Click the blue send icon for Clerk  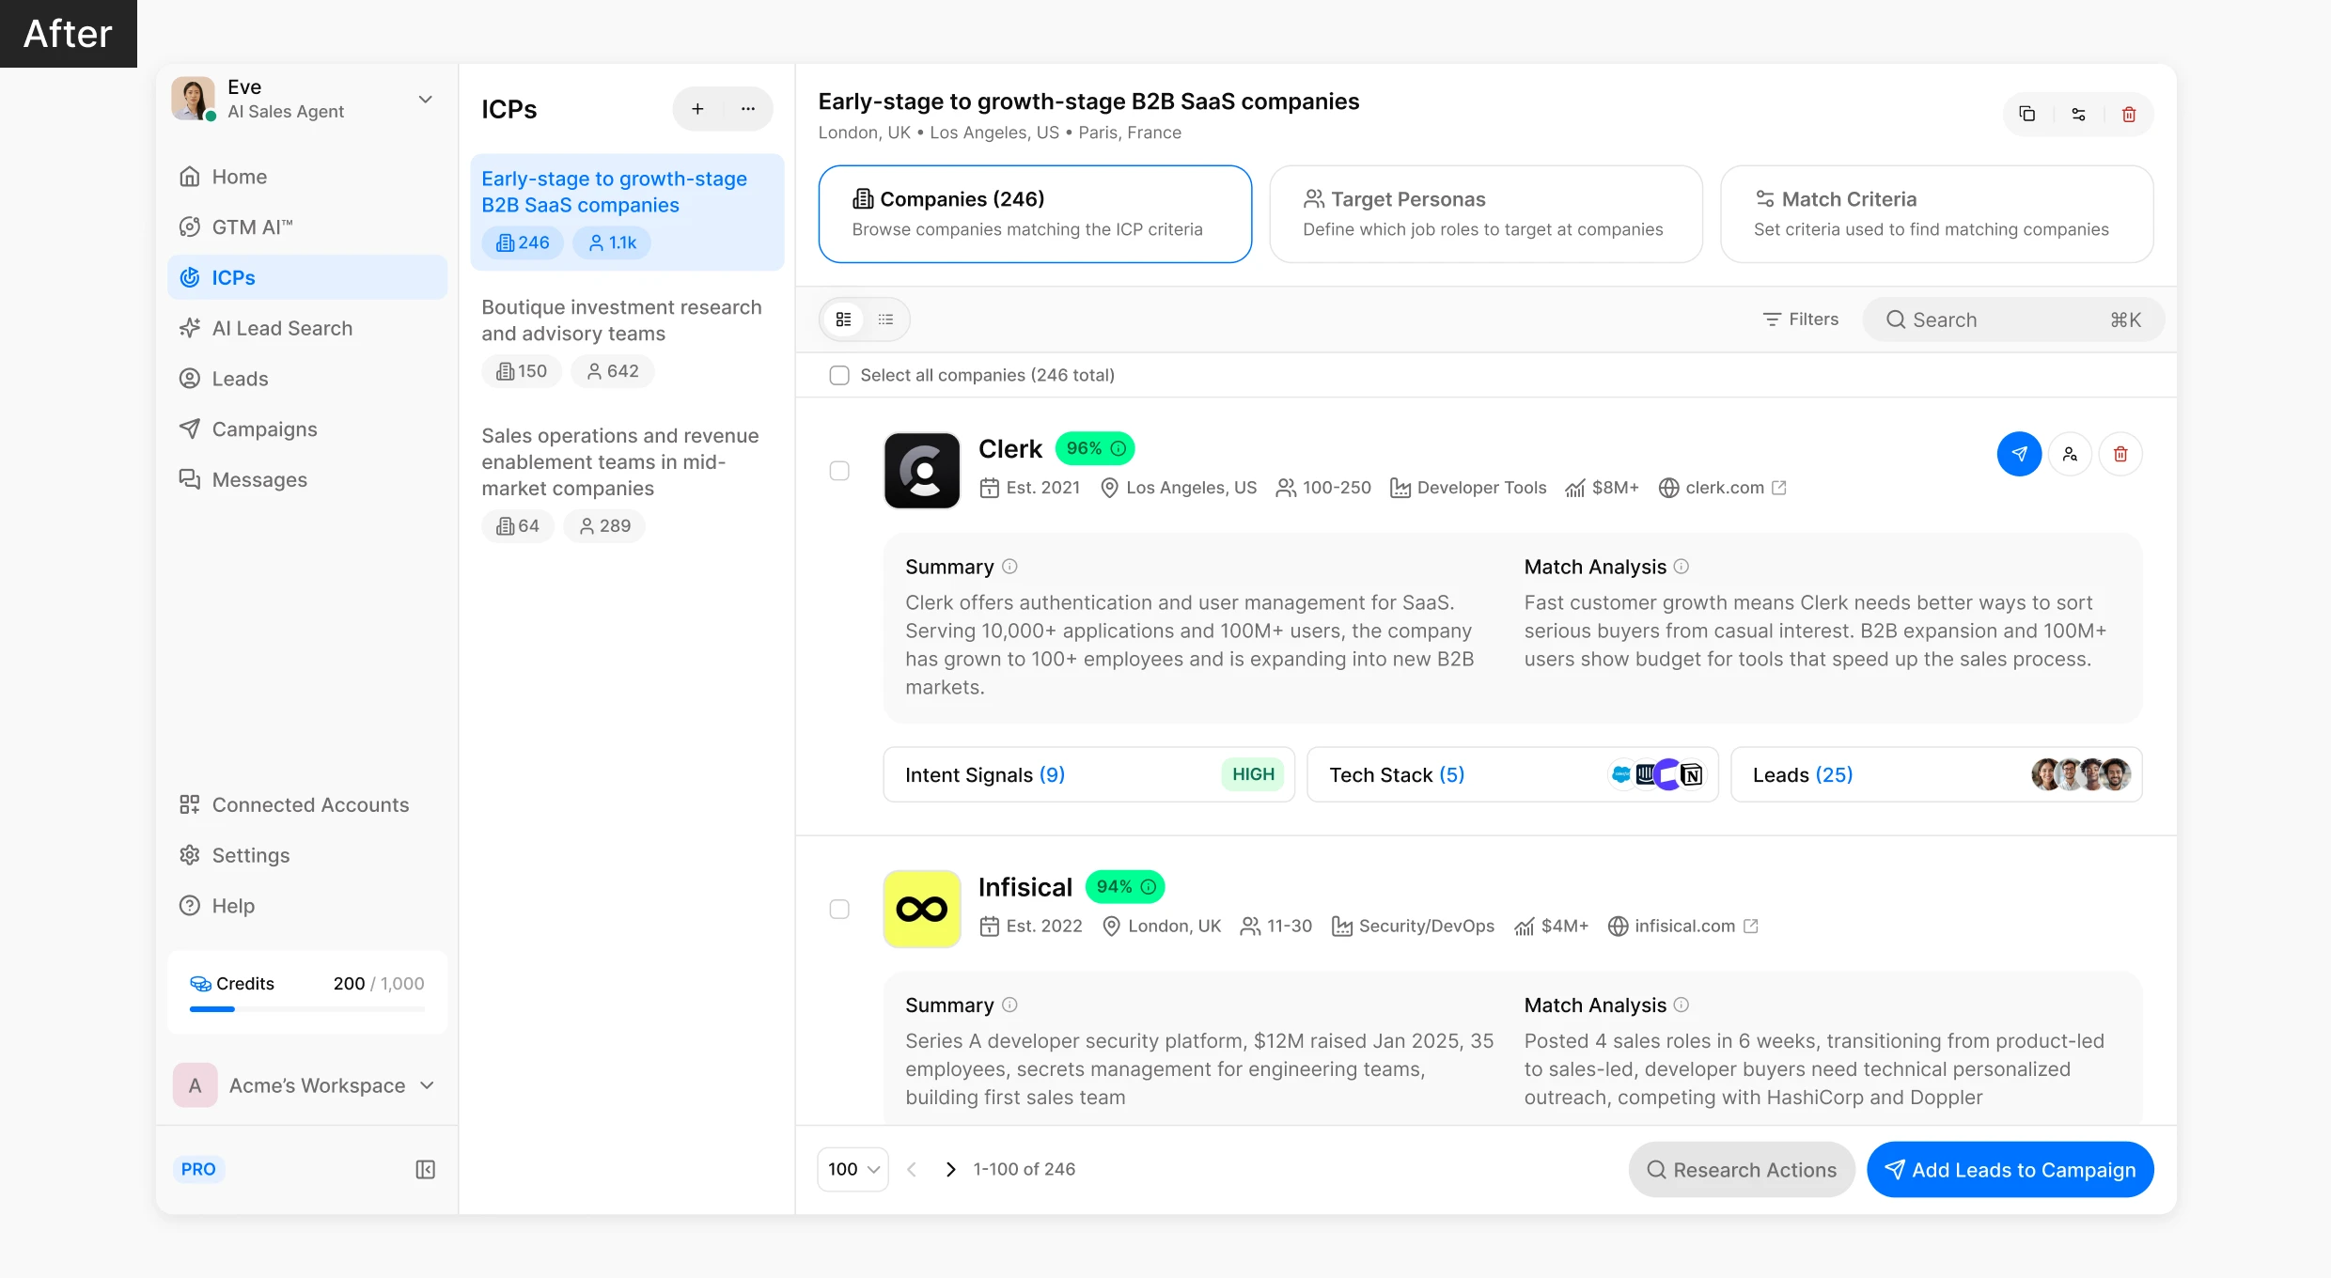coord(2019,454)
